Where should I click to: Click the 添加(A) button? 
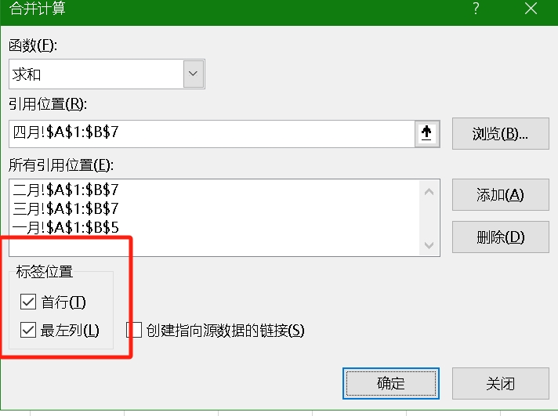(x=500, y=194)
